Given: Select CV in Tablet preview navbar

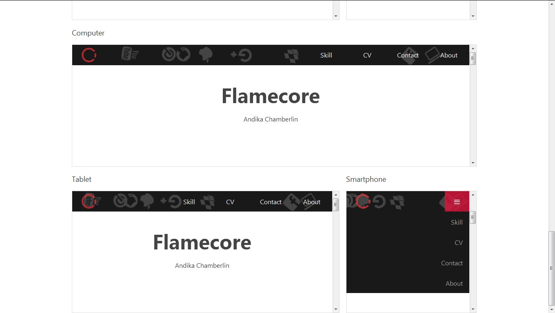Looking at the screenshot, I should 230,202.
